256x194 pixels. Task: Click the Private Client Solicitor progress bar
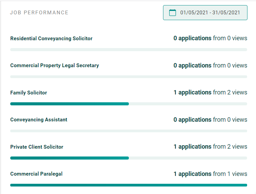click(129, 158)
